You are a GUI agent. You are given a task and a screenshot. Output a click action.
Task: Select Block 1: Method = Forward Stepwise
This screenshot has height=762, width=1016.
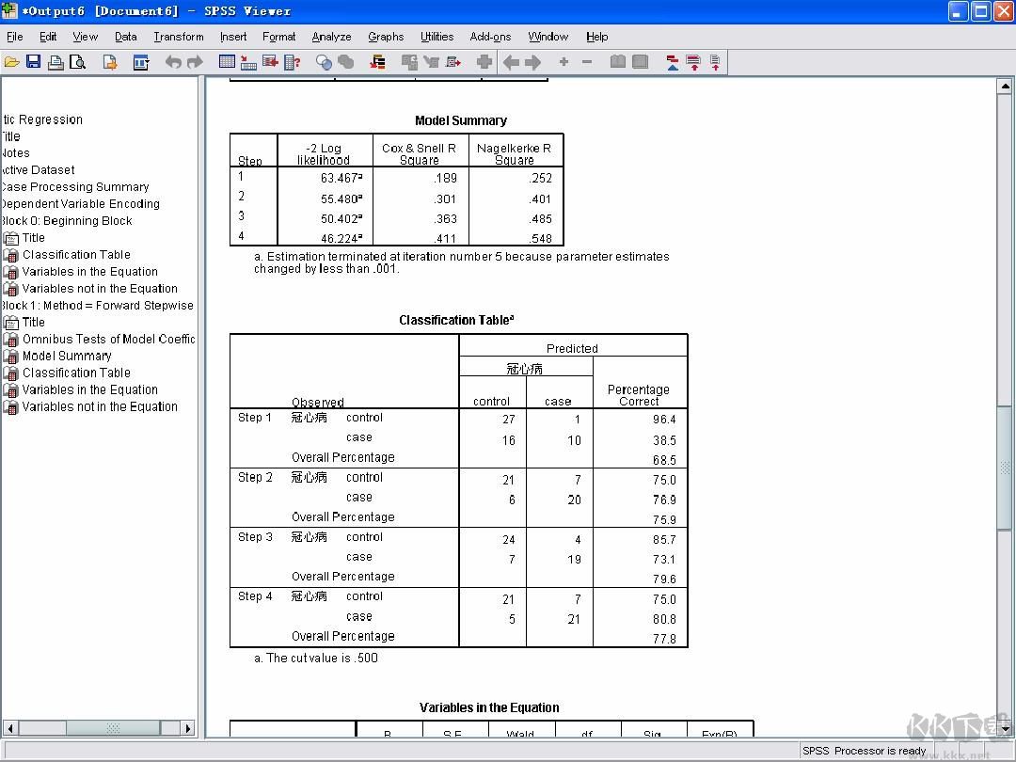pyautogui.click(x=97, y=305)
